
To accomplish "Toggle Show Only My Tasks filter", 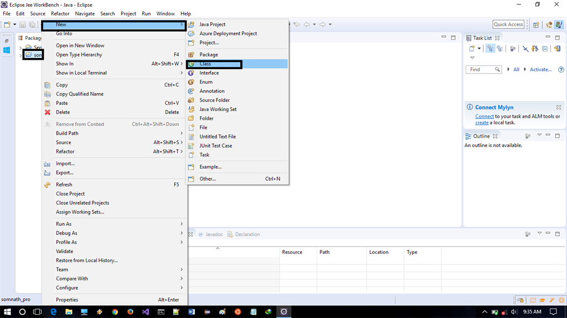I will point(535,49).
